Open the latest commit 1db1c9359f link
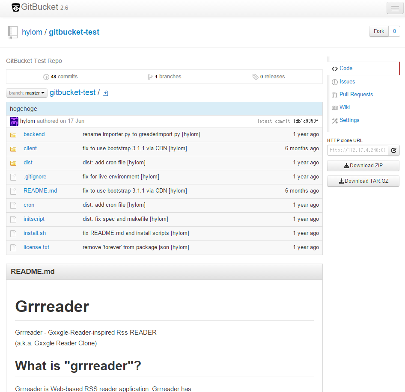This screenshot has width=405, height=392. [305, 121]
